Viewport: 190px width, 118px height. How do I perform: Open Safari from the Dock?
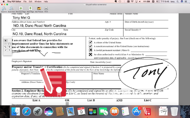click(27, 111)
